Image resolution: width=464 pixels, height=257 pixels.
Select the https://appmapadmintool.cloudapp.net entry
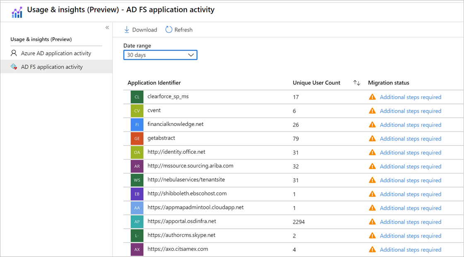[196, 208]
